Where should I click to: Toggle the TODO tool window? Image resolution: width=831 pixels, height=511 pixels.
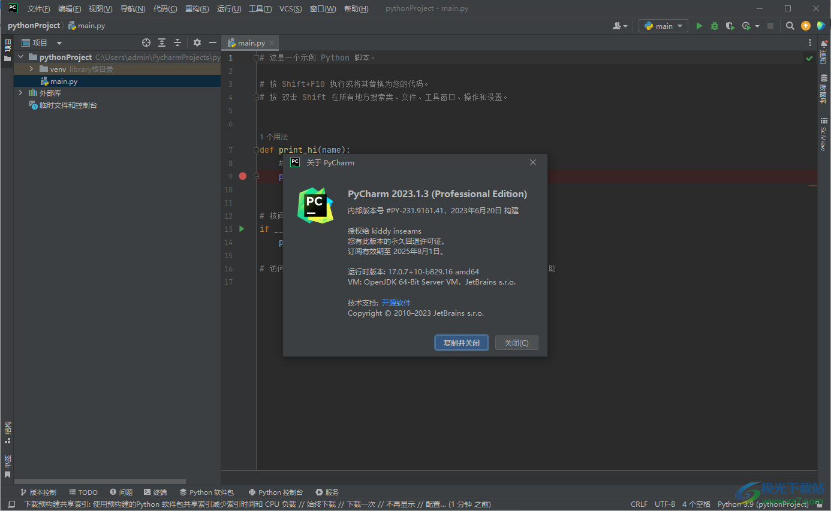tap(83, 492)
